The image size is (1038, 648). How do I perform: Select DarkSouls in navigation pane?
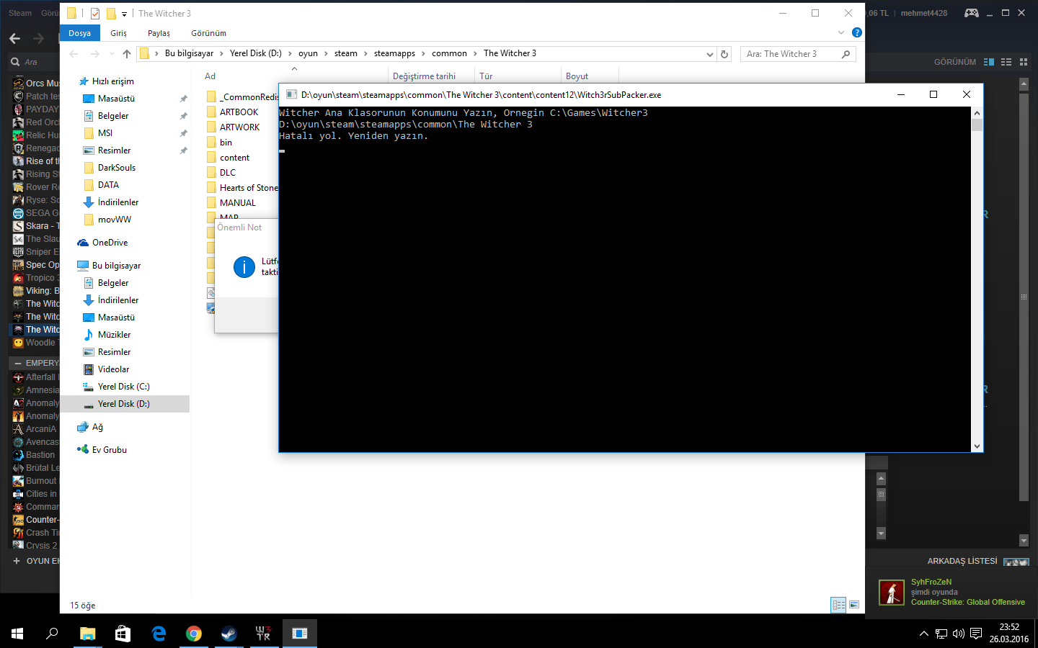click(x=117, y=168)
